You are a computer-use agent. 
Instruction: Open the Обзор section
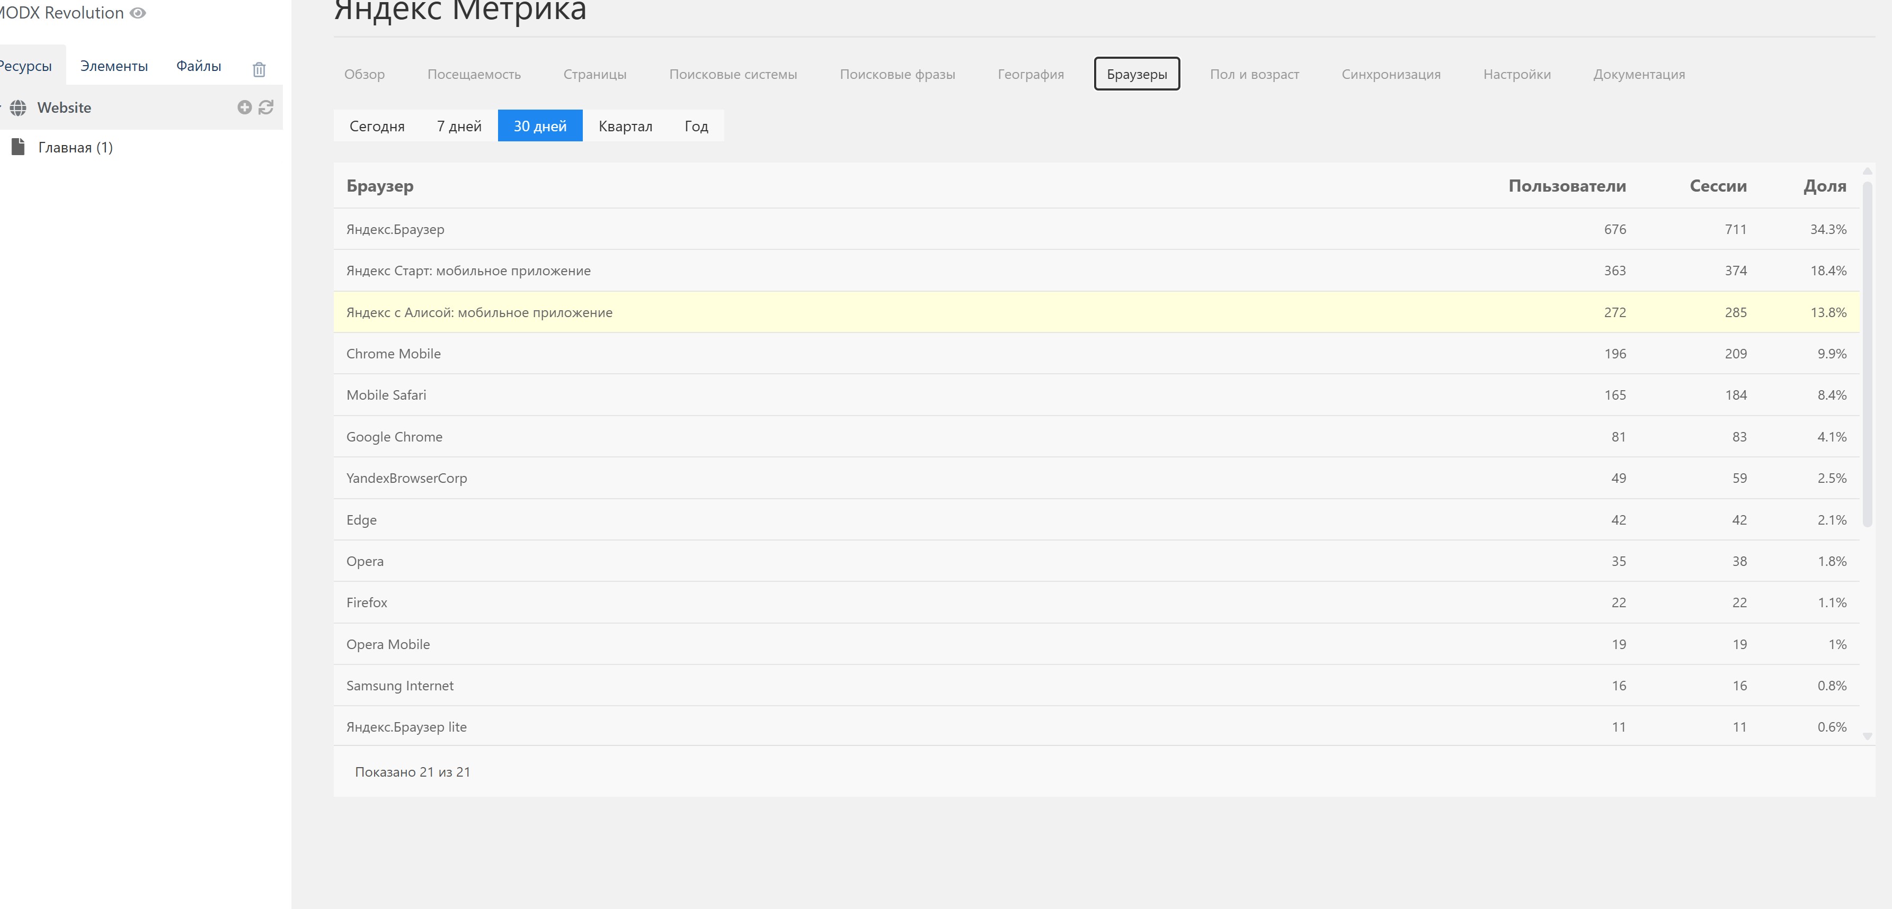365,74
